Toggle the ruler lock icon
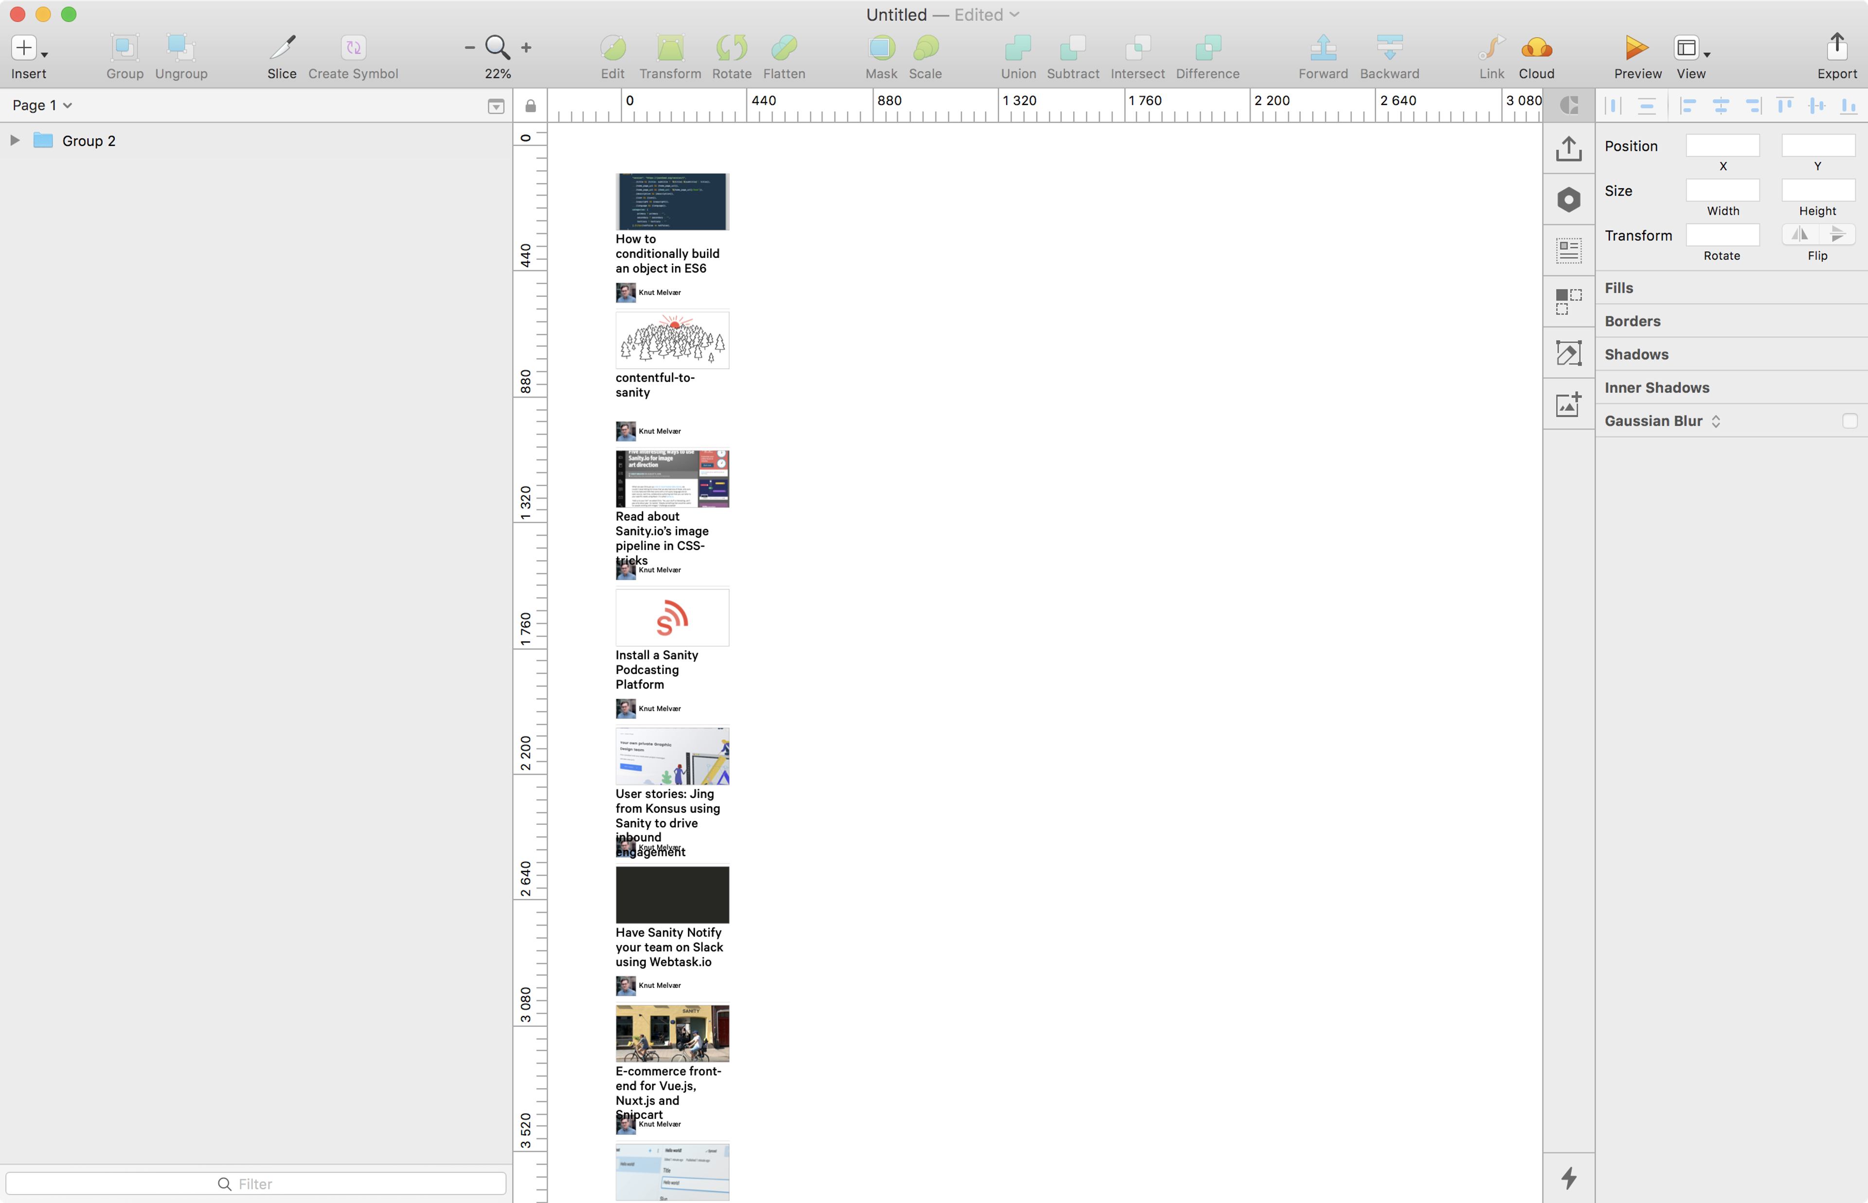 pyautogui.click(x=531, y=106)
